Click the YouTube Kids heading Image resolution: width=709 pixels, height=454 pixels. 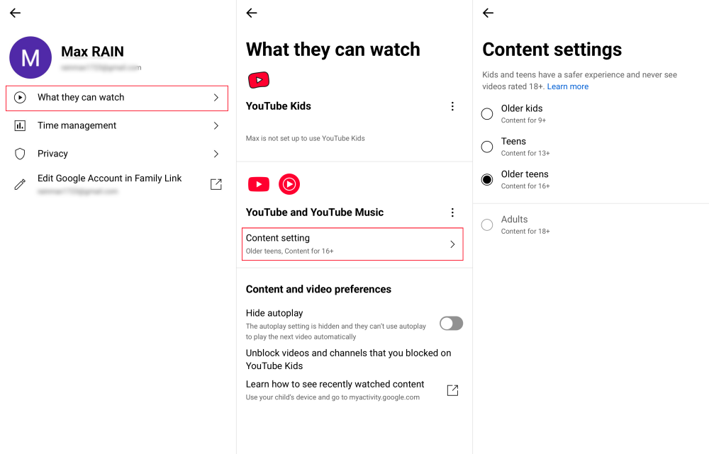[x=279, y=106]
